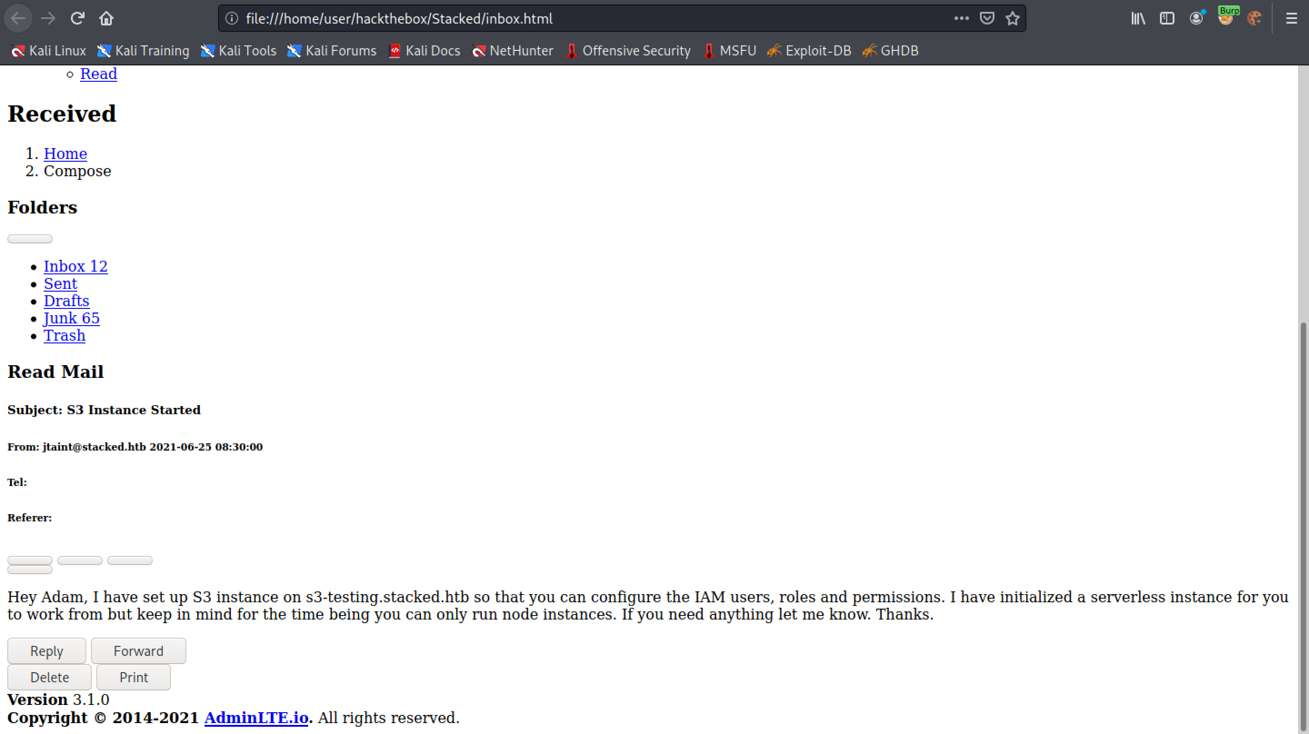
Task: Open the Trash folder
Action: (65, 336)
